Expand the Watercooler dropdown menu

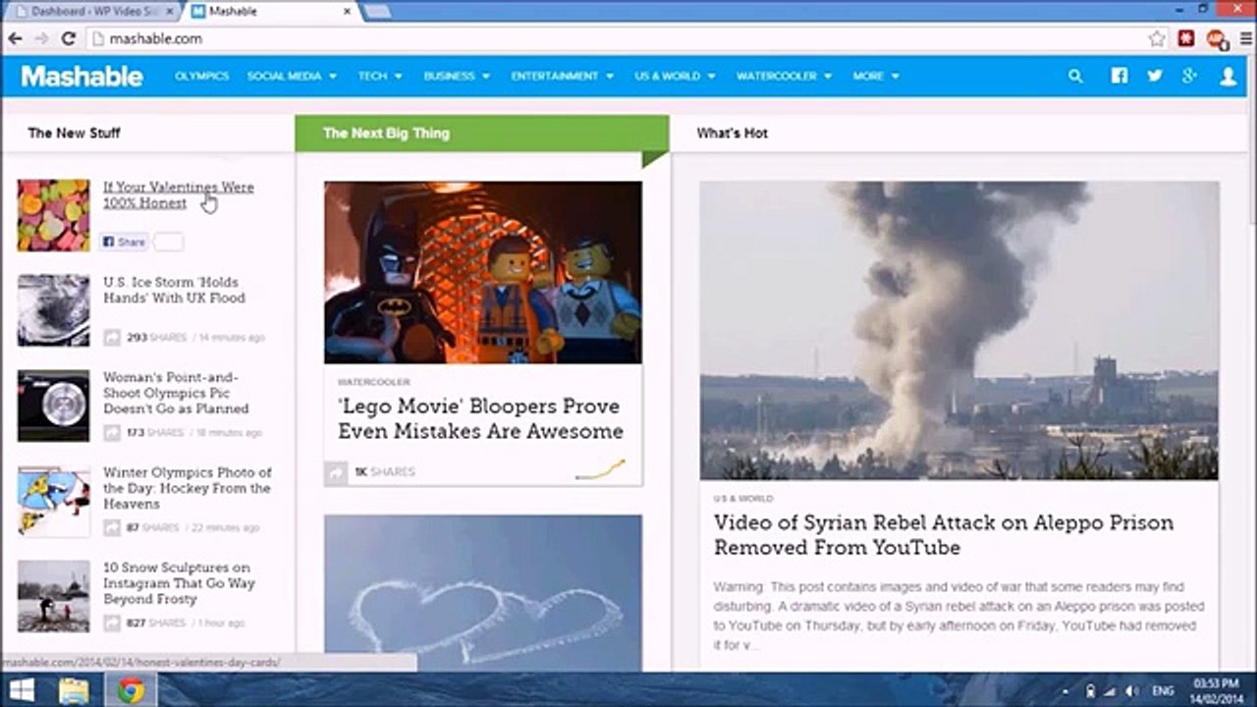[x=785, y=76]
